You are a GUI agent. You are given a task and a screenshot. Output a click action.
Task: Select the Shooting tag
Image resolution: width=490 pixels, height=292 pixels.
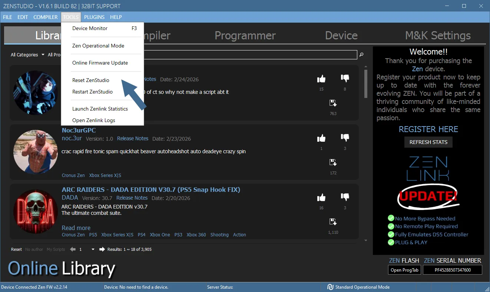pos(219,235)
